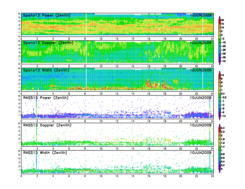Click the '-25' label on the top colorbar
The width and height of the screenshot is (245, 189).
pos(223,50)
